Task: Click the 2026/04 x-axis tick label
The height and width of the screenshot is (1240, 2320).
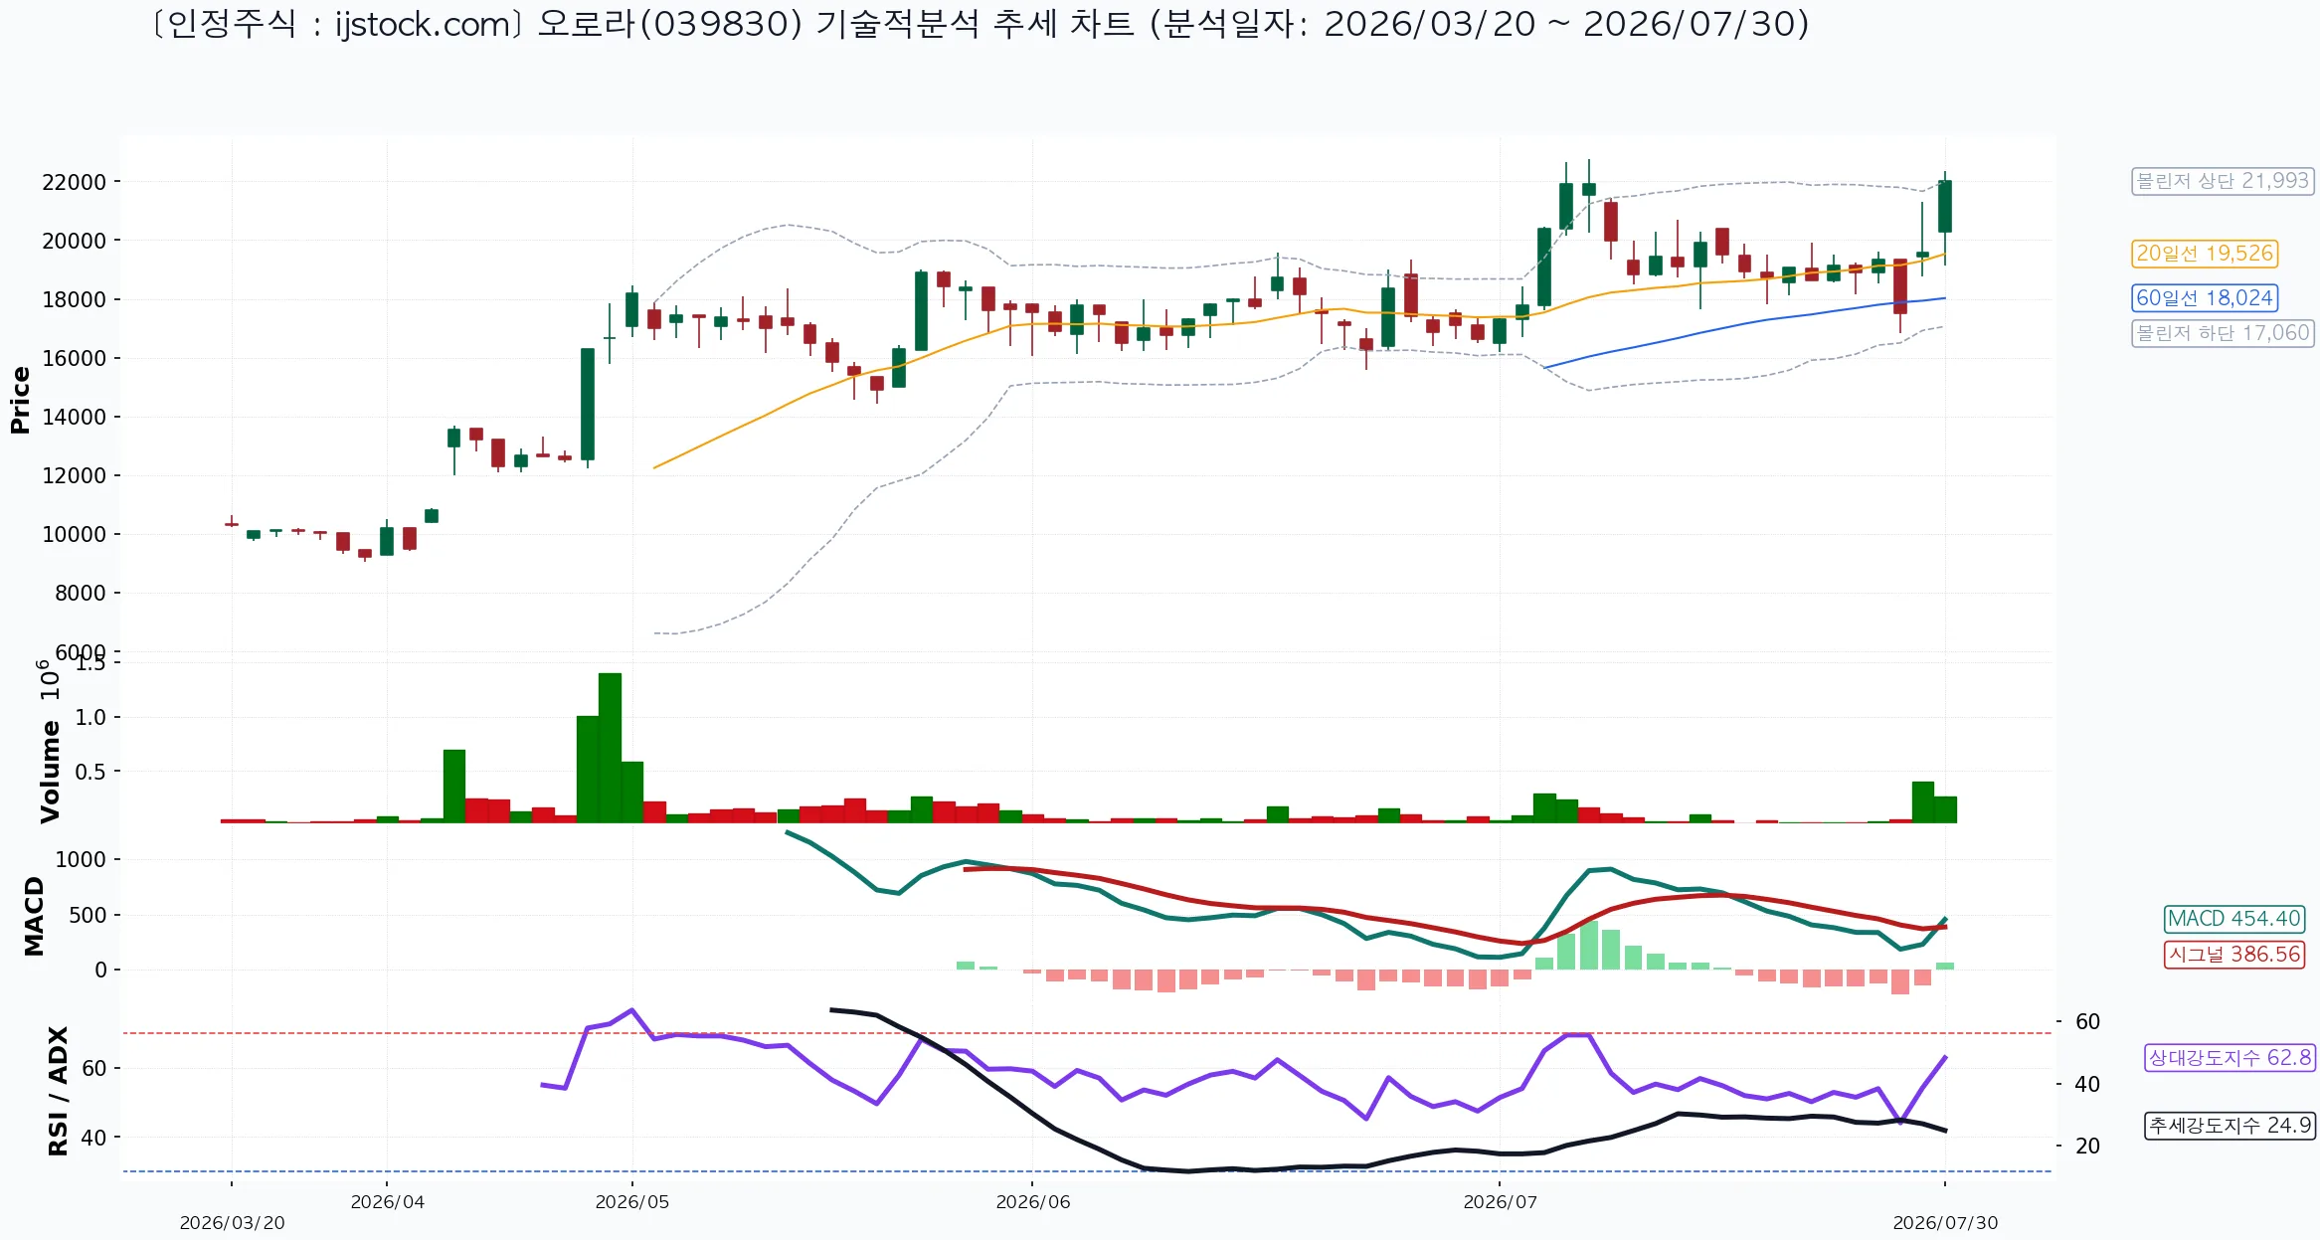Action: pos(387,1202)
